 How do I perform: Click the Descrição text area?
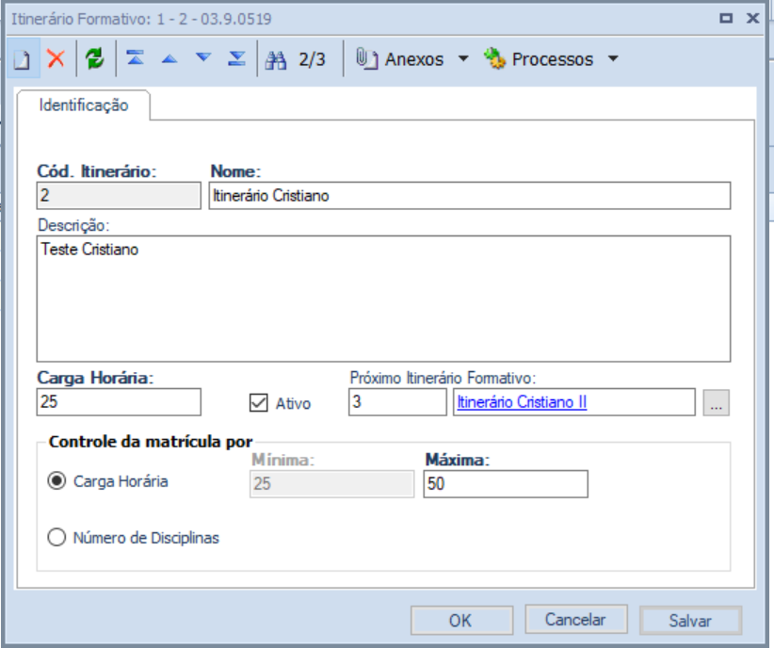[383, 299]
